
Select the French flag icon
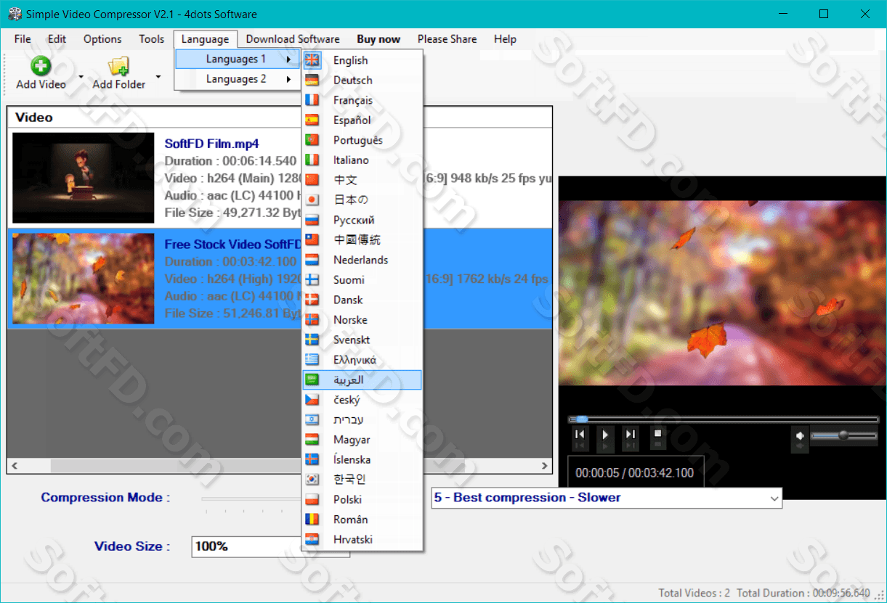312,100
